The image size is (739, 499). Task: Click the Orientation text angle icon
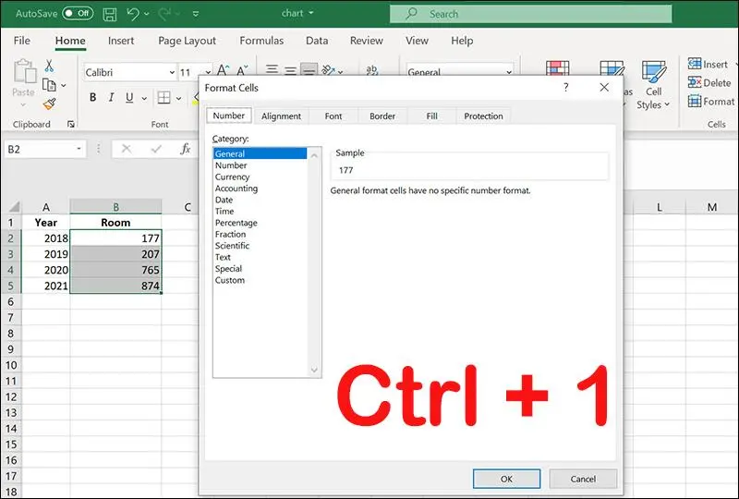(x=329, y=70)
